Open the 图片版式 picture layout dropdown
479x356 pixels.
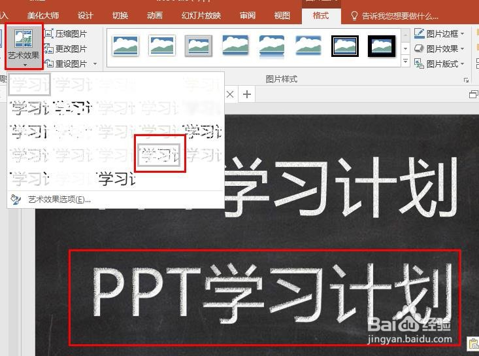[439, 63]
